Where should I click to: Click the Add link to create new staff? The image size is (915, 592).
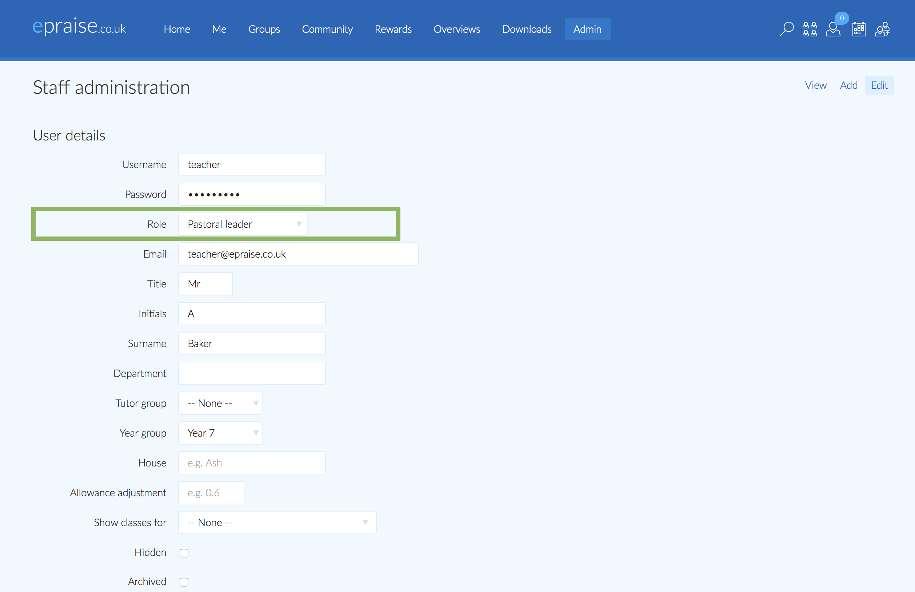pos(849,85)
